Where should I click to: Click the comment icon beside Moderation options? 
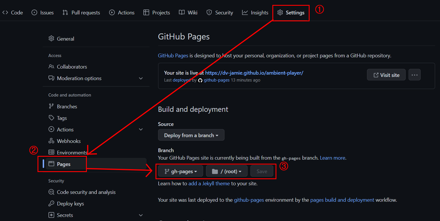pyautogui.click(x=51, y=78)
